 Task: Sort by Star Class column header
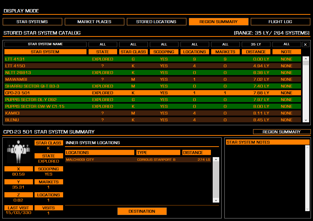133,52
